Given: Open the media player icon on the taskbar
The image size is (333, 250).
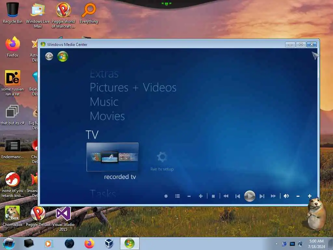Looking at the screenshot, I should click(x=49, y=243).
